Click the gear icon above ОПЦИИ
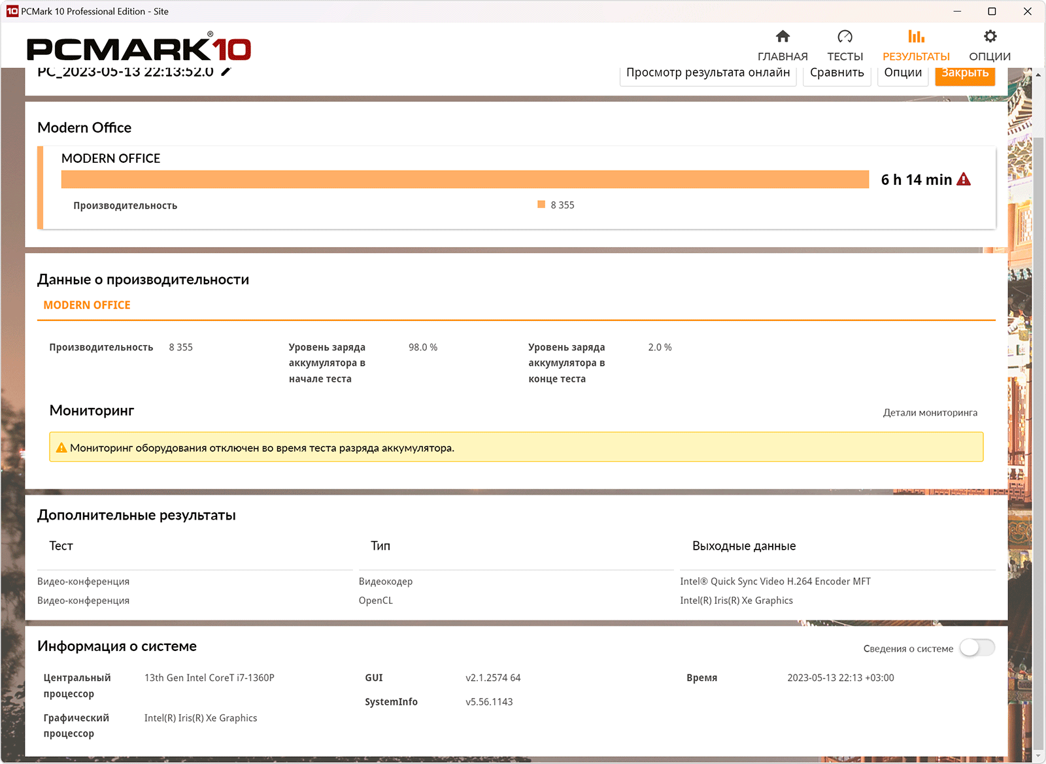 coord(990,36)
